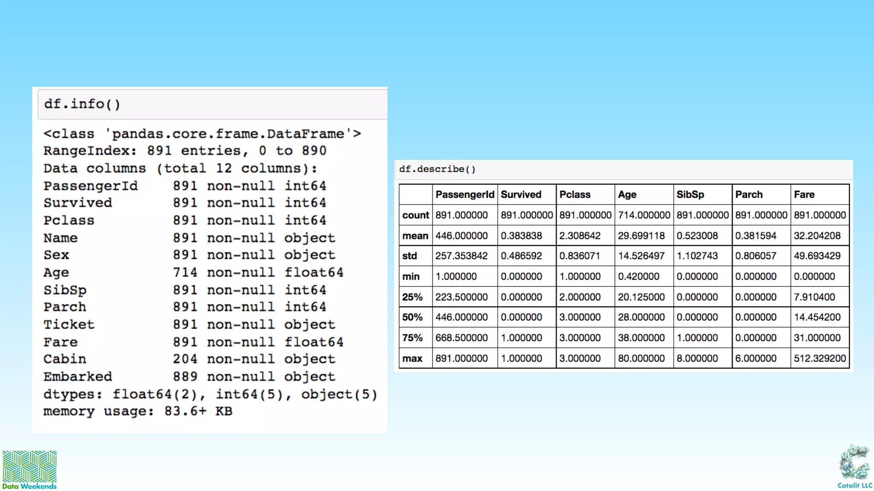Click the Data Weekends logo

pyautogui.click(x=29, y=470)
